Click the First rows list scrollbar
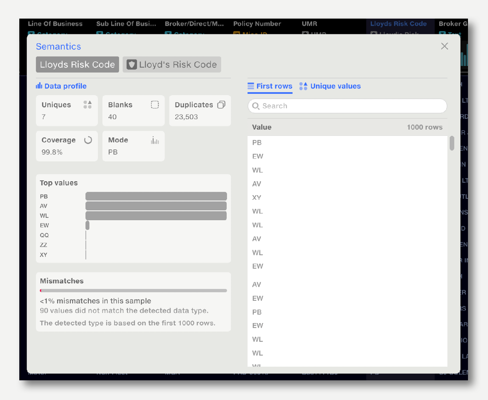 click(x=452, y=143)
